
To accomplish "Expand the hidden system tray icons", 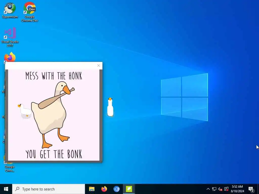I will 208,189.
